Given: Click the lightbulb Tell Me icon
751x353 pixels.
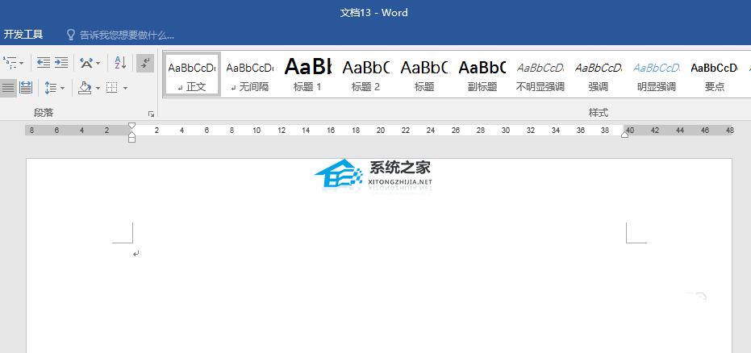Looking at the screenshot, I should (71, 35).
